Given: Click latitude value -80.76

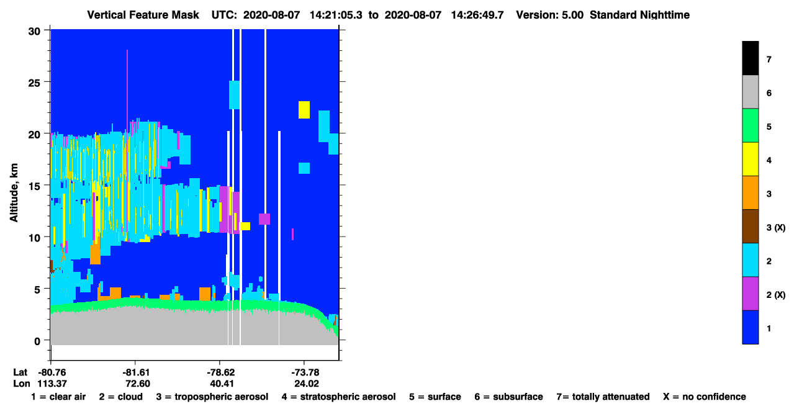Looking at the screenshot, I should coord(53,372).
